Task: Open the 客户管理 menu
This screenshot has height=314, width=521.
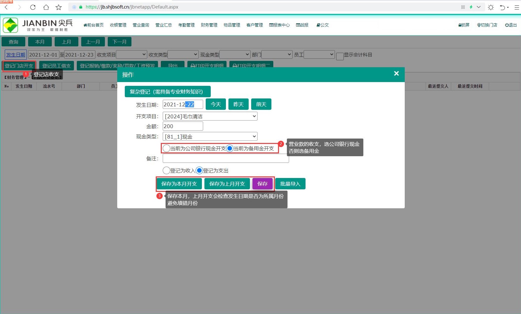Action: tap(255, 25)
